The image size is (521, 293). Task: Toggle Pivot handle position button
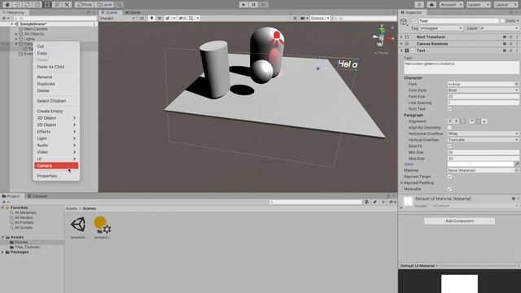tap(85, 5)
